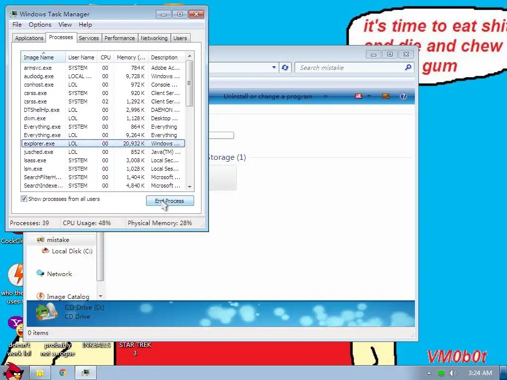The width and height of the screenshot is (507, 380).
Task: Switch to the Applications tab
Action: point(29,38)
